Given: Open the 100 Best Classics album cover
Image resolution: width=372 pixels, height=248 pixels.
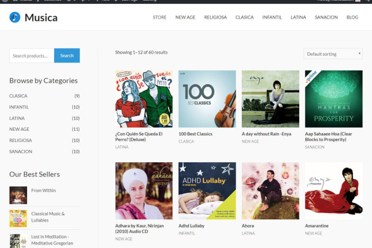Looking at the screenshot, I should [207, 99].
